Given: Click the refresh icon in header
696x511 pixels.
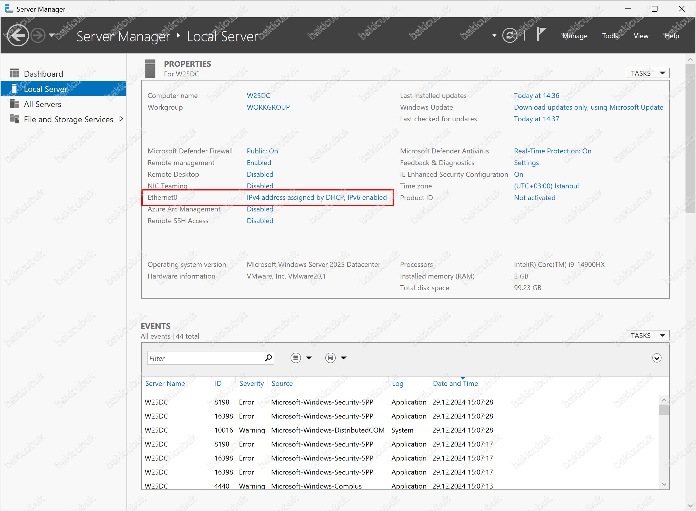Looking at the screenshot, I should click(510, 36).
